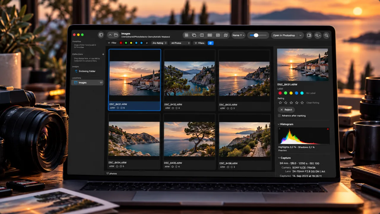Open the Name sort order dropdown
380x214 pixels.
[x=238, y=35]
